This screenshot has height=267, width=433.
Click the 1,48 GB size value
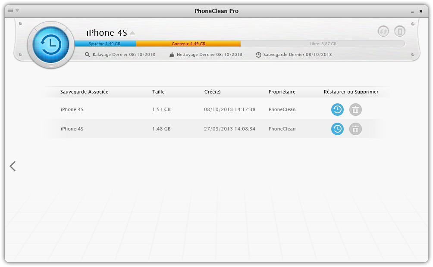(x=161, y=129)
